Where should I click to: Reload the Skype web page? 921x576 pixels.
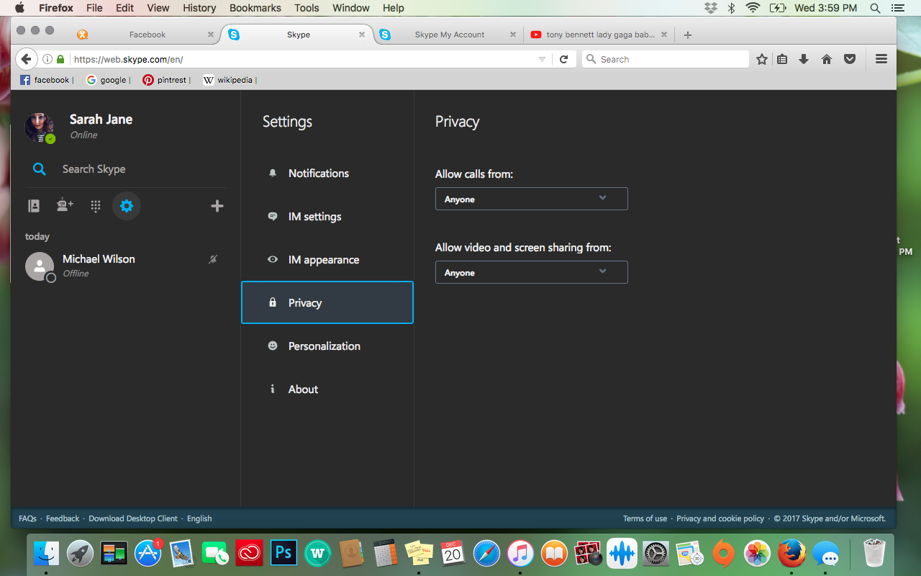coord(564,59)
